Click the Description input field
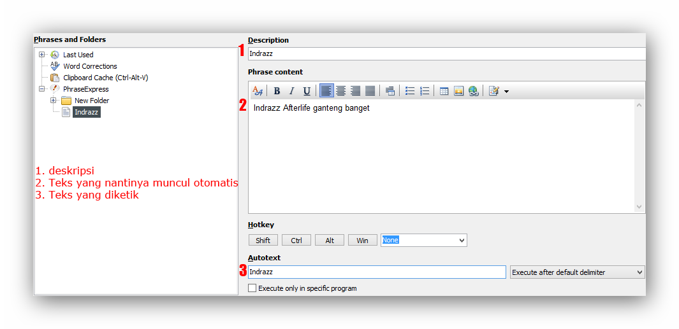The width and height of the screenshot is (679, 329). tap(446, 54)
